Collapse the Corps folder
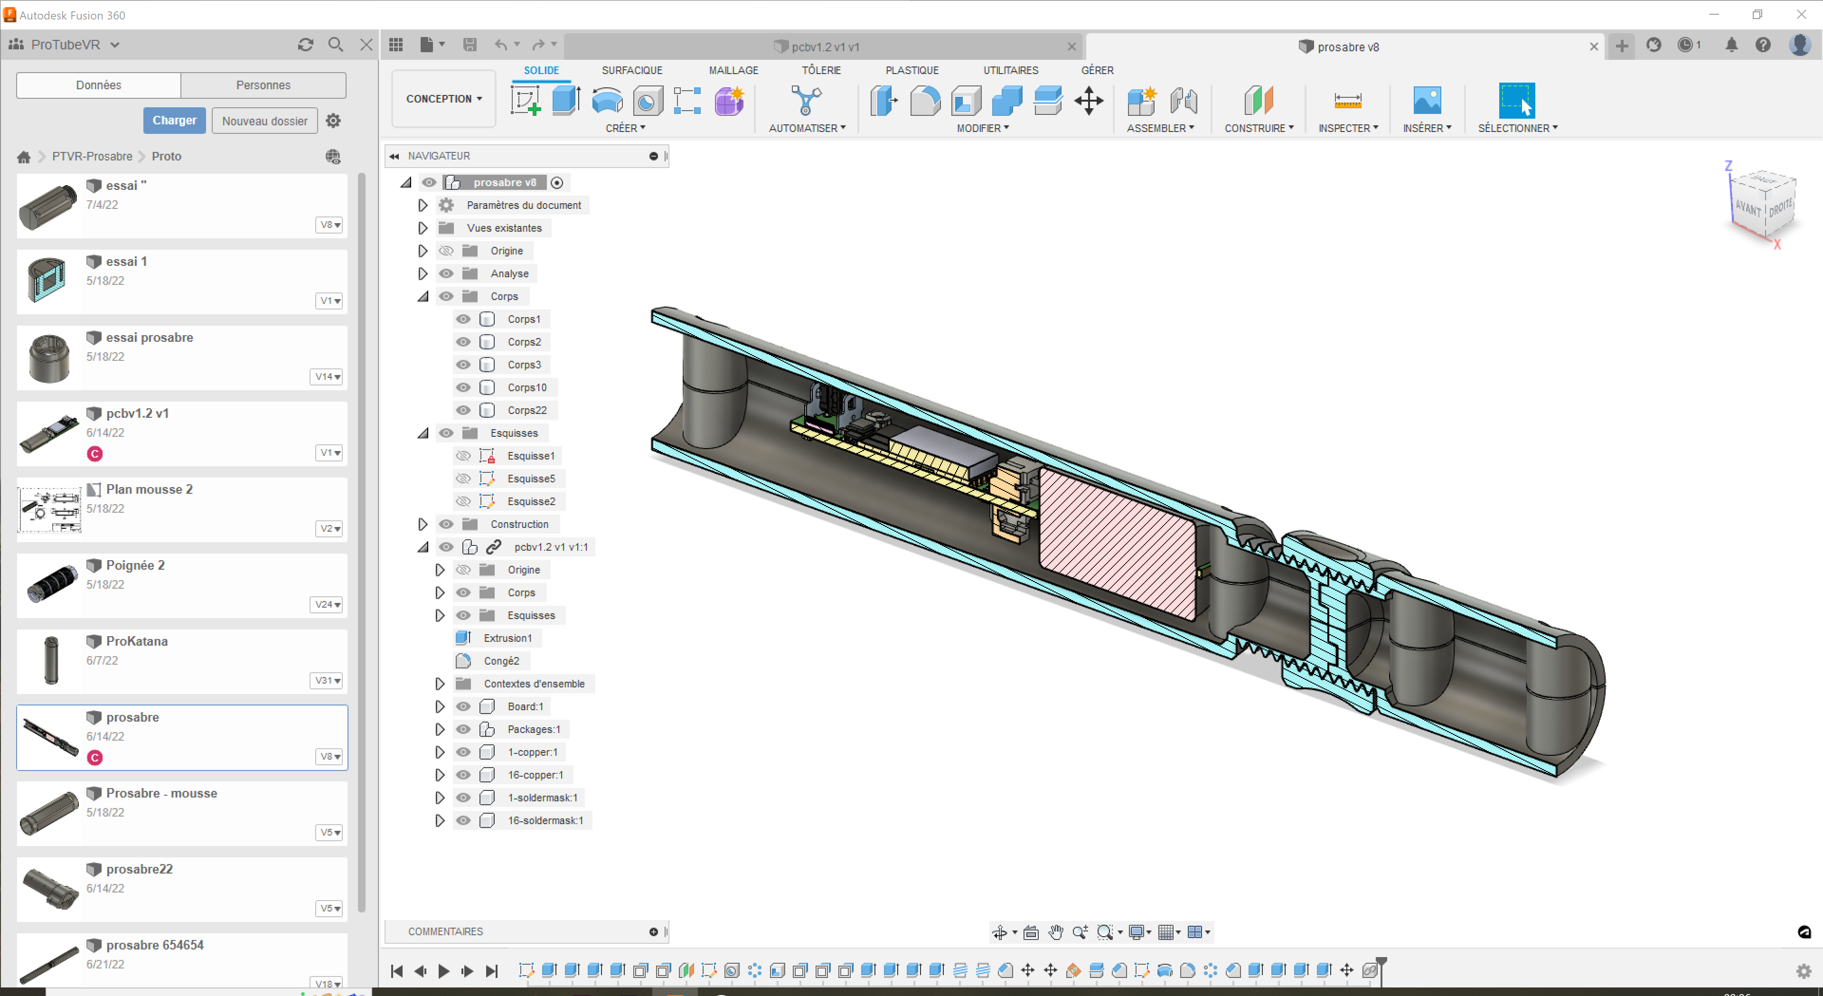 [x=423, y=297]
